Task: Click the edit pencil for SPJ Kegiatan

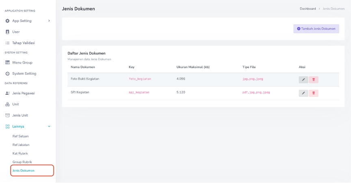Action: coord(303,93)
